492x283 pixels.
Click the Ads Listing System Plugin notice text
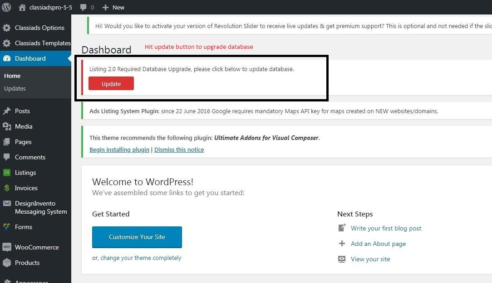264,111
